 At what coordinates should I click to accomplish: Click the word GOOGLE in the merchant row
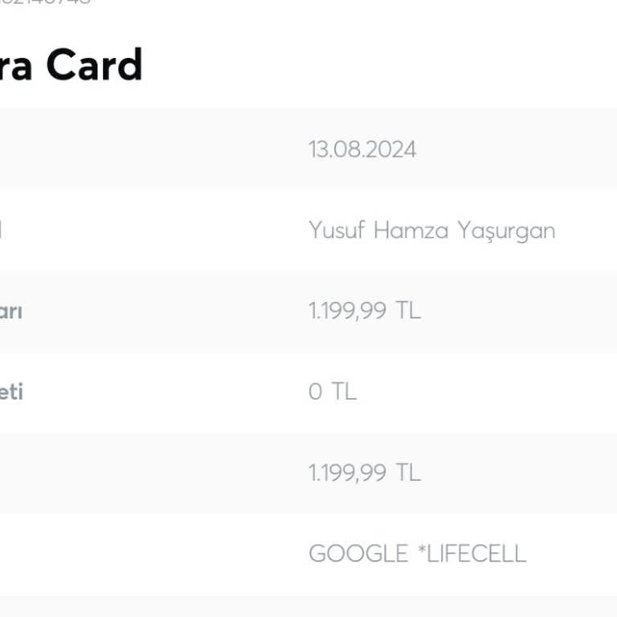[358, 554]
